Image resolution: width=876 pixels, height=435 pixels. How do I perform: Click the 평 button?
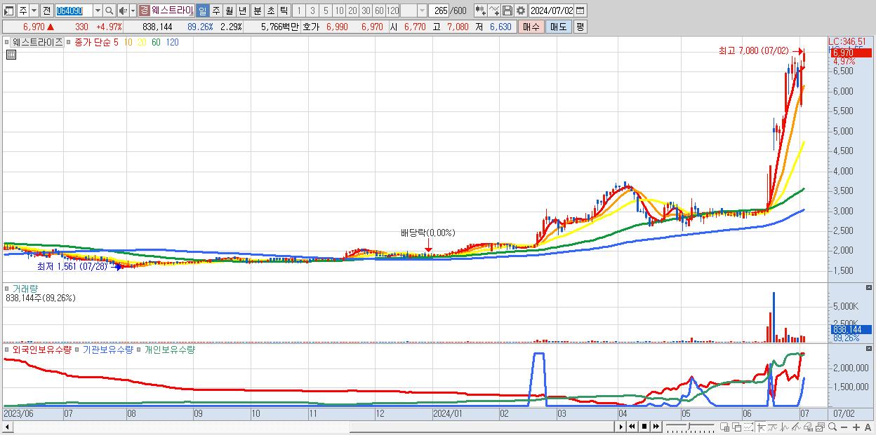pos(580,27)
